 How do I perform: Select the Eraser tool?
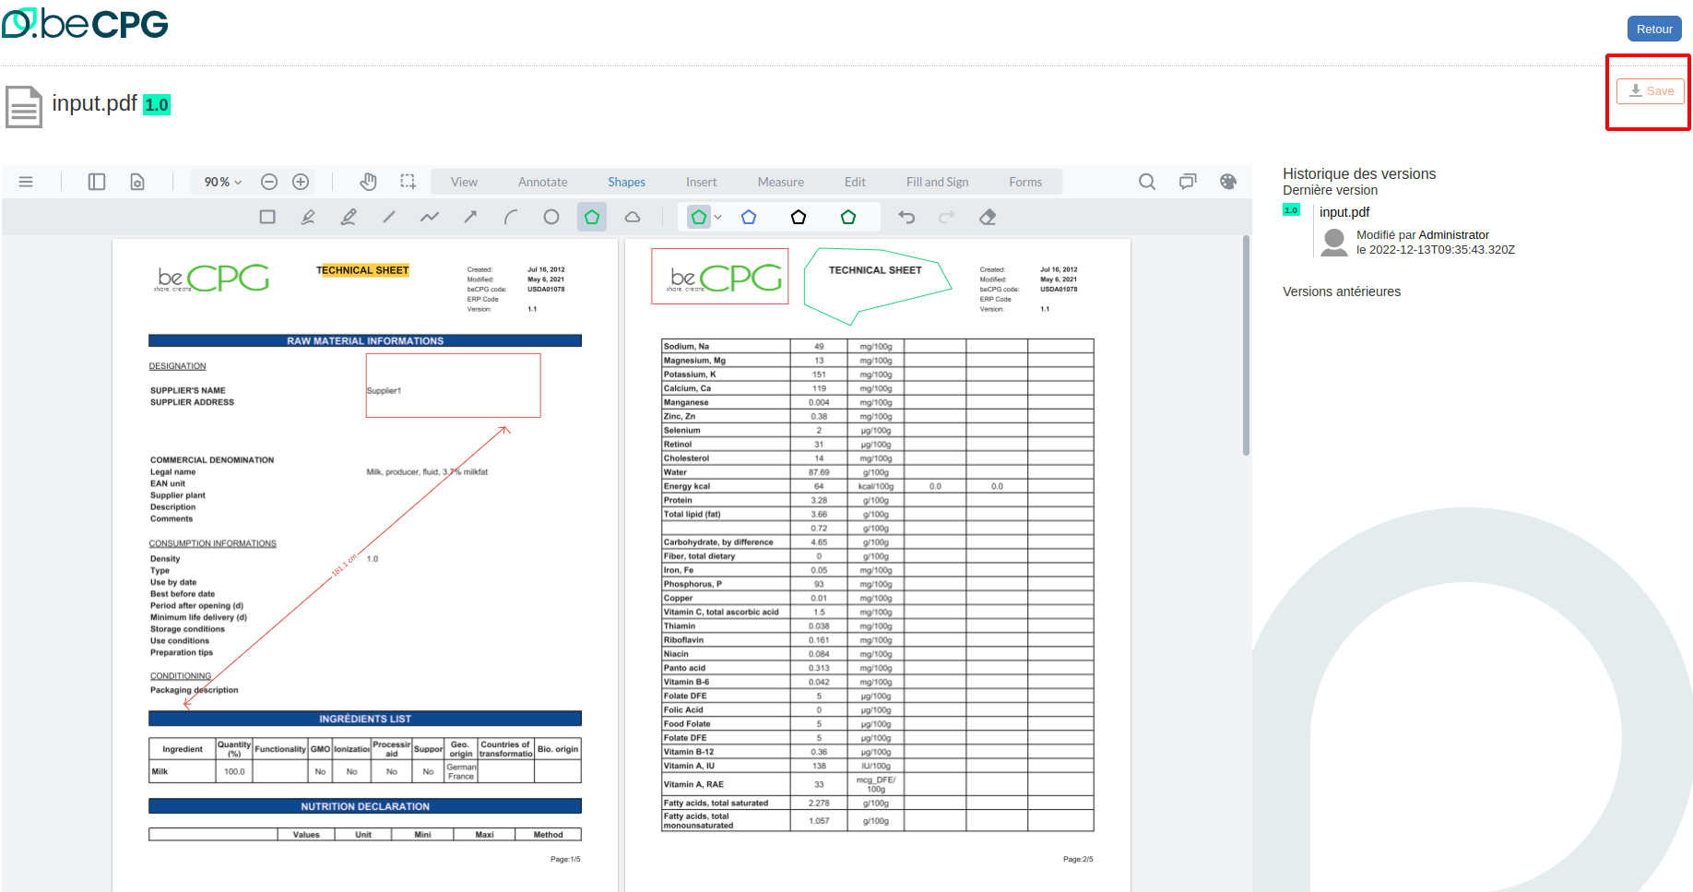point(988,217)
